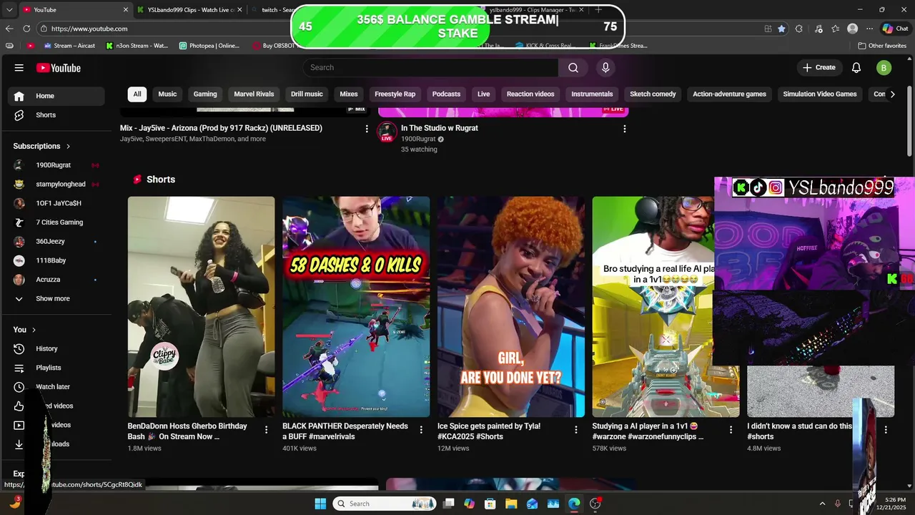The height and width of the screenshot is (515, 915).
Task: Select the Podcasts chip
Action: (x=446, y=94)
